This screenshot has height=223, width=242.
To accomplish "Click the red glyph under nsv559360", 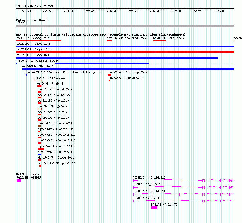I will 40,166.
